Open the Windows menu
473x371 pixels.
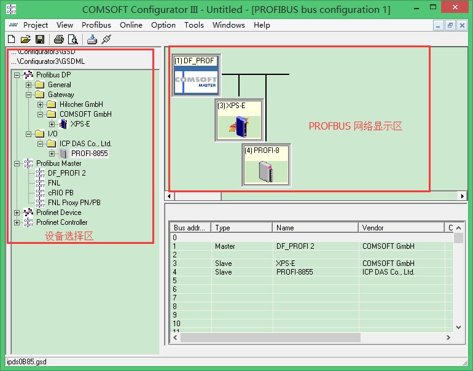(x=229, y=25)
